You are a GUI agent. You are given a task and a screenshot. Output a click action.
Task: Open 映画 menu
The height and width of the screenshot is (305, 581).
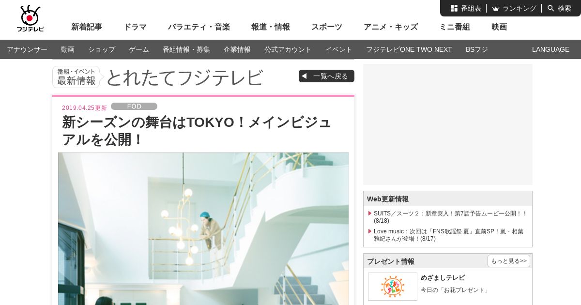pyautogui.click(x=499, y=27)
